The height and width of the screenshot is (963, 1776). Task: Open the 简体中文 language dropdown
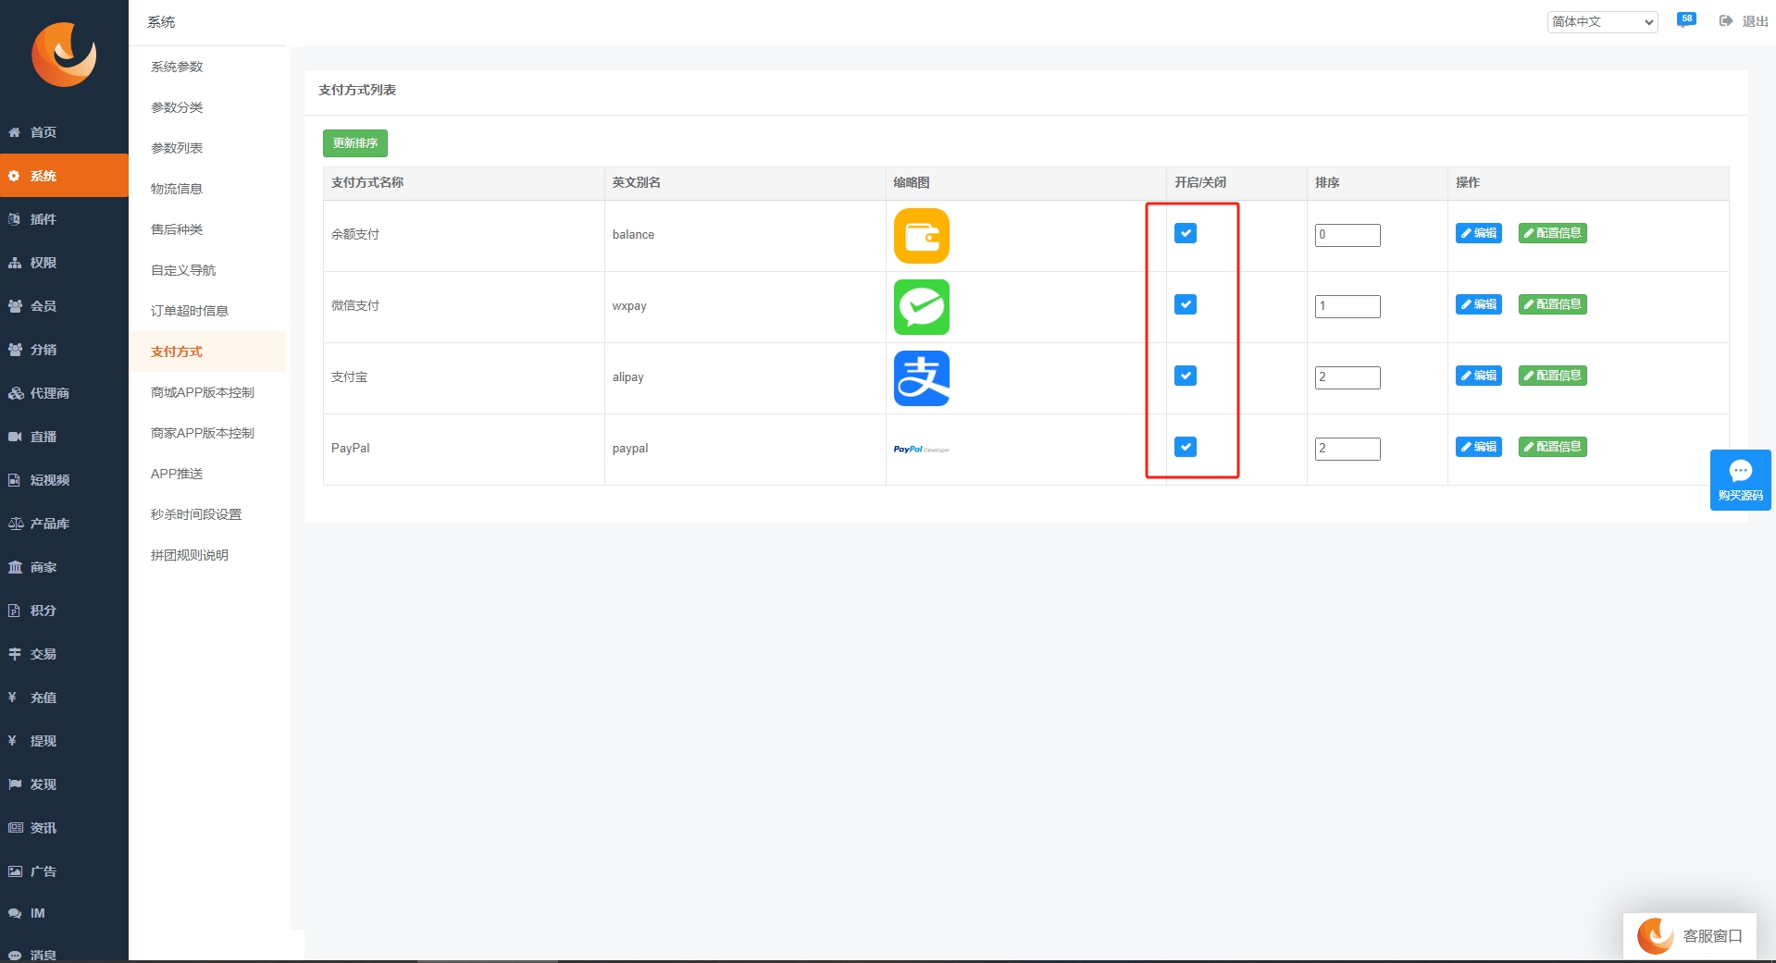[x=1602, y=21]
